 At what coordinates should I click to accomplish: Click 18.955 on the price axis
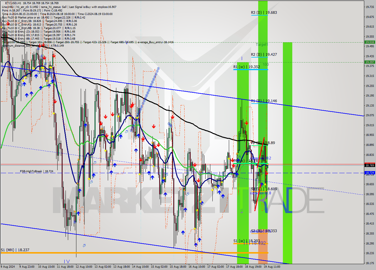coord(370,135)
